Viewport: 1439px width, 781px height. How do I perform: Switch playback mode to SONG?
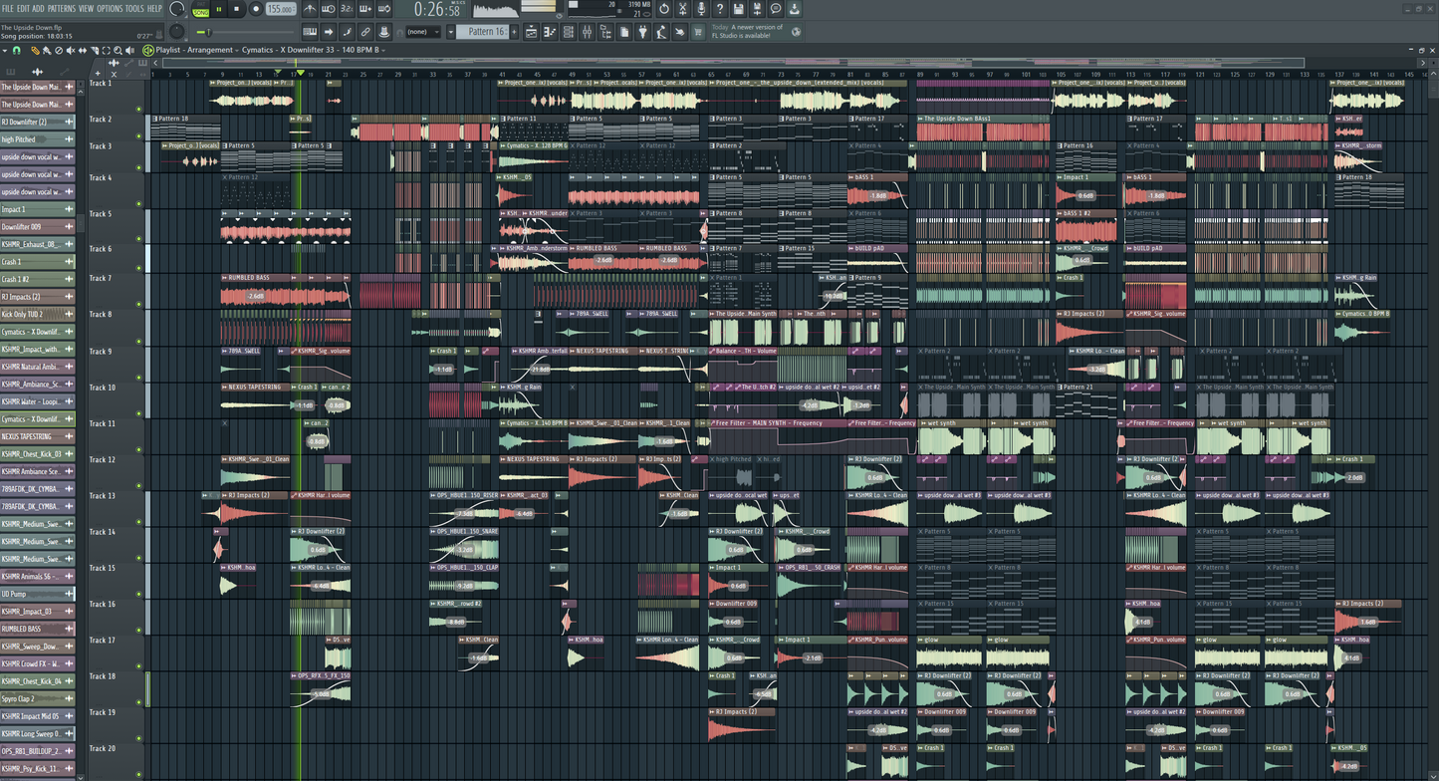pos(199,11)
